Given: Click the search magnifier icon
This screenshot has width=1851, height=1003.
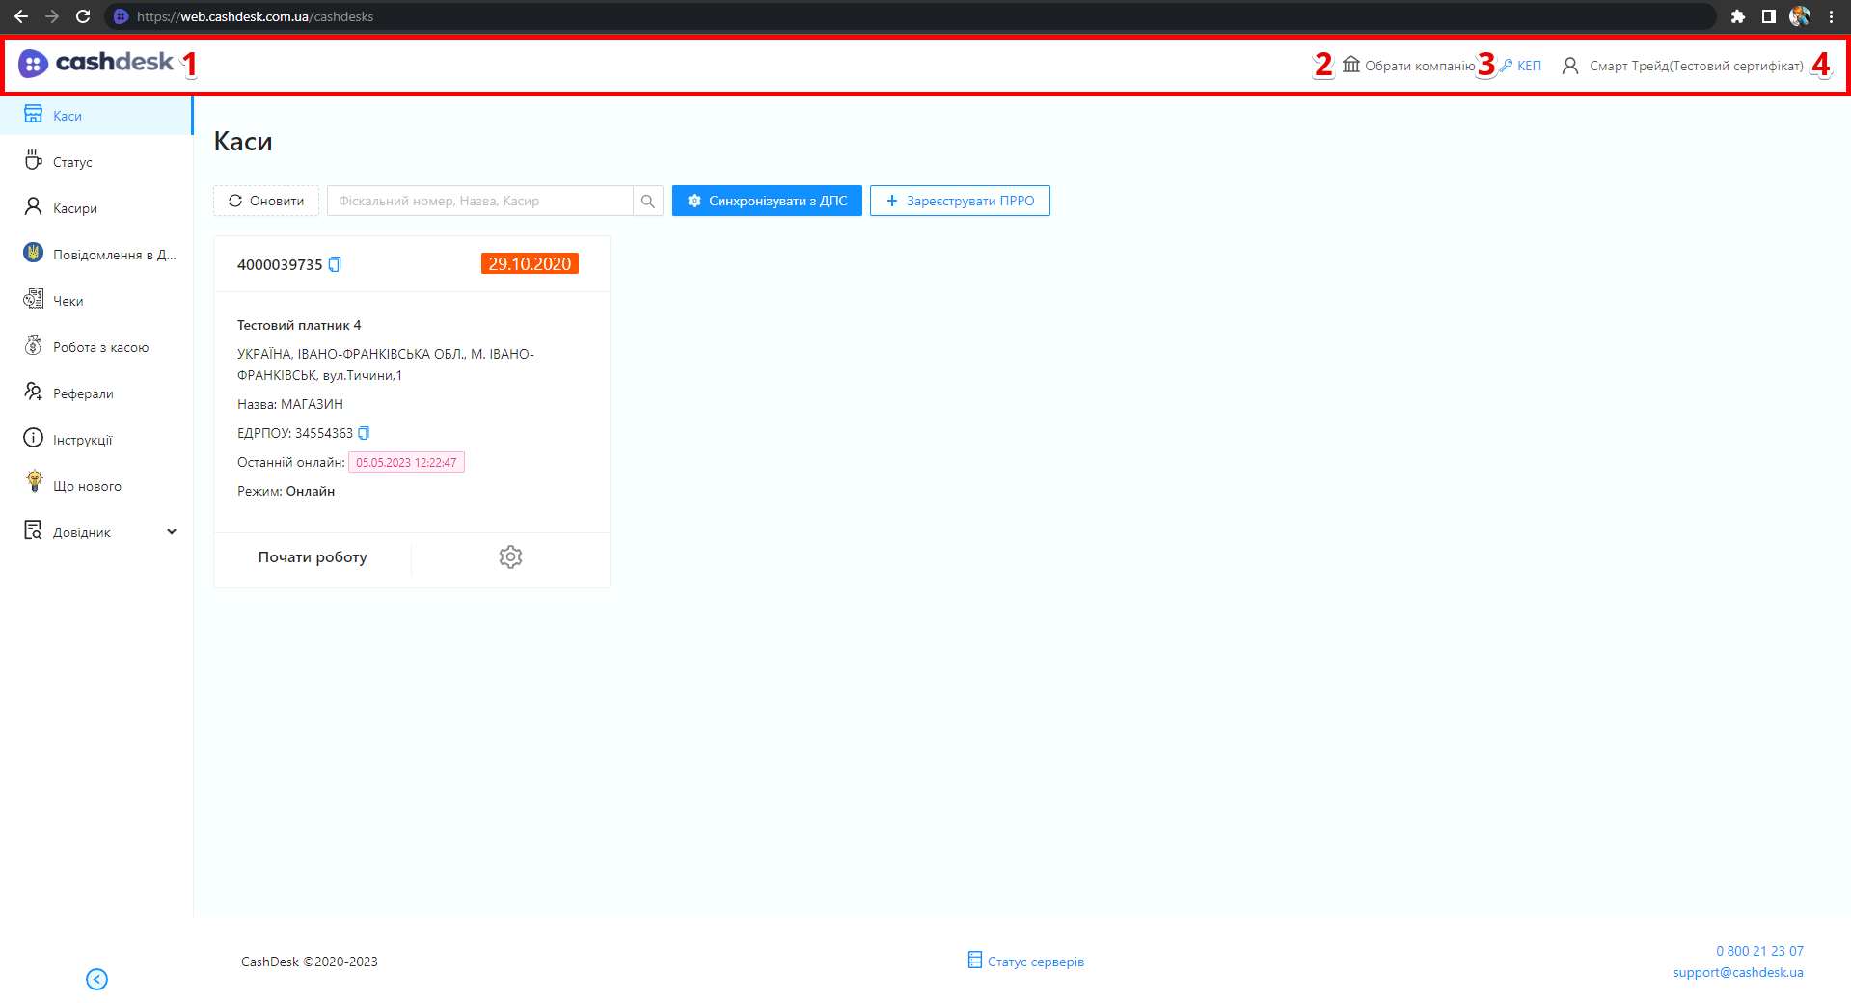Looking at the screenshot, I should (648, 201).
